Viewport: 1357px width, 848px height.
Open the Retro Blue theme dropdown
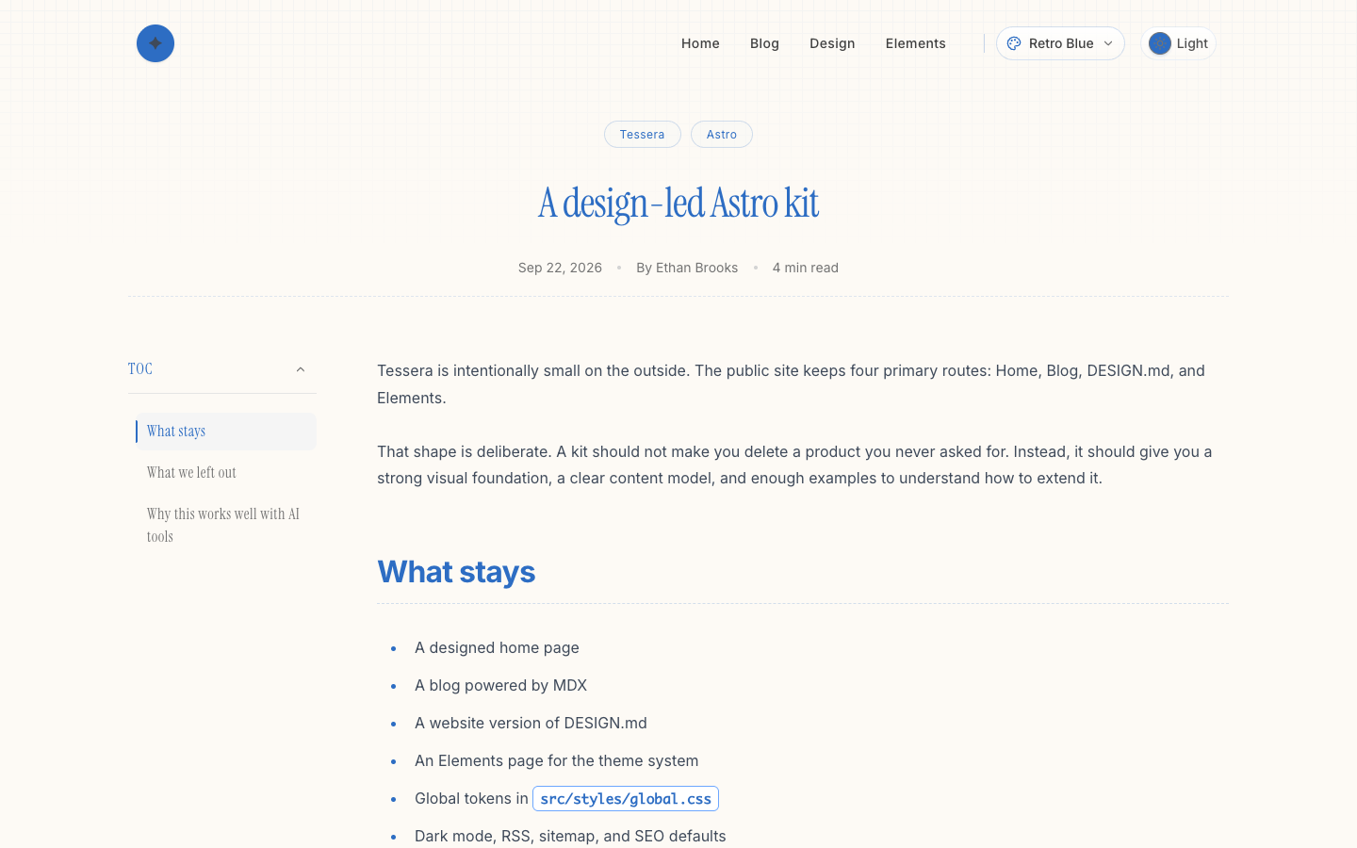pyautogui.click(x=1060, y=43)
